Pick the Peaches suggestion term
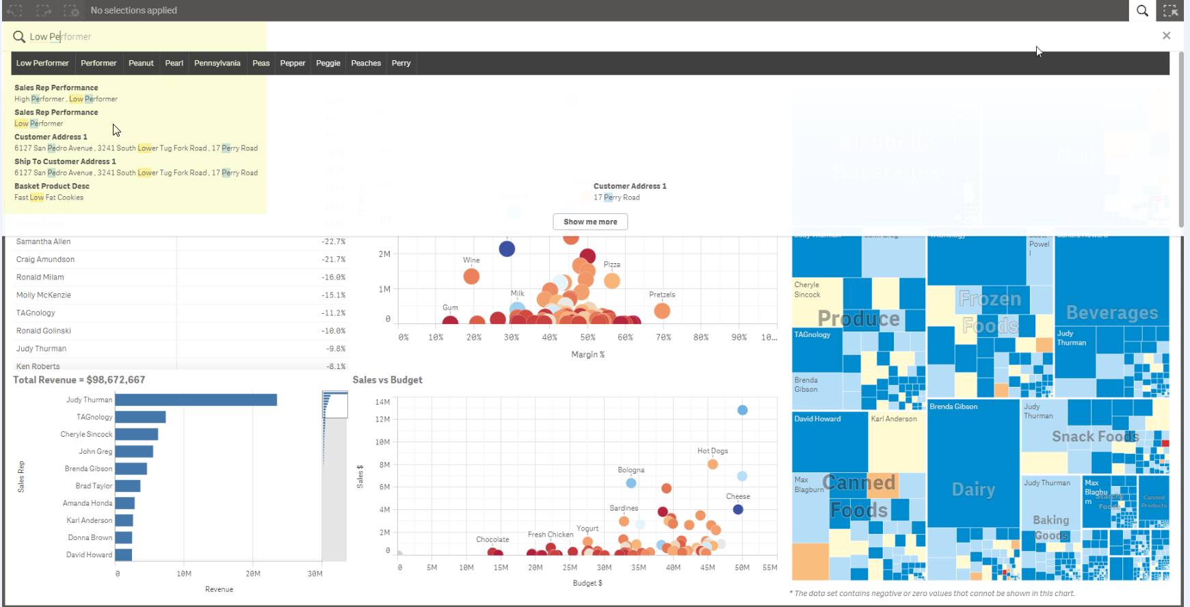This screenshot has height=607, width=1190. [x=366, y=63]
